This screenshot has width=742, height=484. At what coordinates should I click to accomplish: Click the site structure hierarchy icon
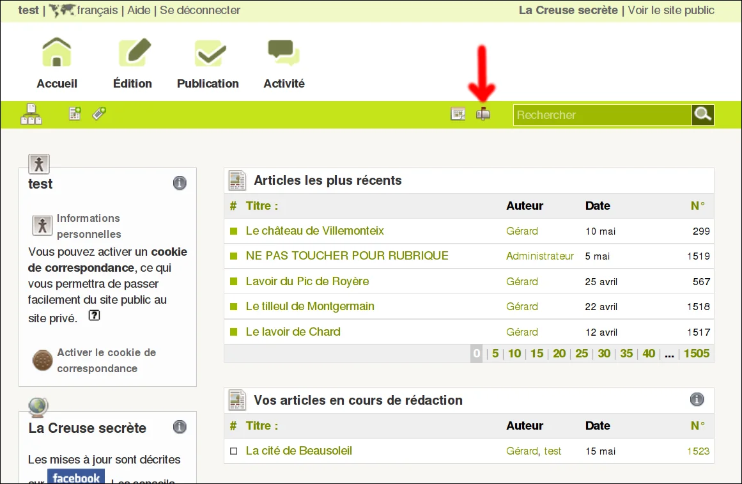31,114
